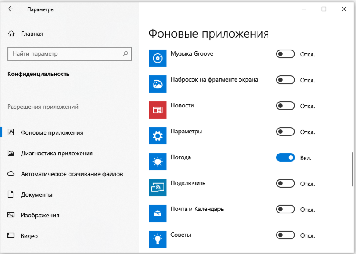Click the Видео film icon

tap(11, 235)
